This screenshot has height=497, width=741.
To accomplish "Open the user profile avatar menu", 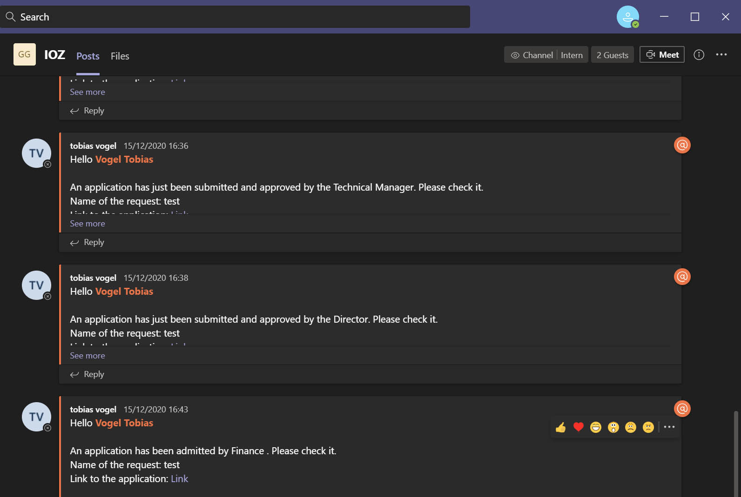I will pyautogui.click(x=627, y=17).
